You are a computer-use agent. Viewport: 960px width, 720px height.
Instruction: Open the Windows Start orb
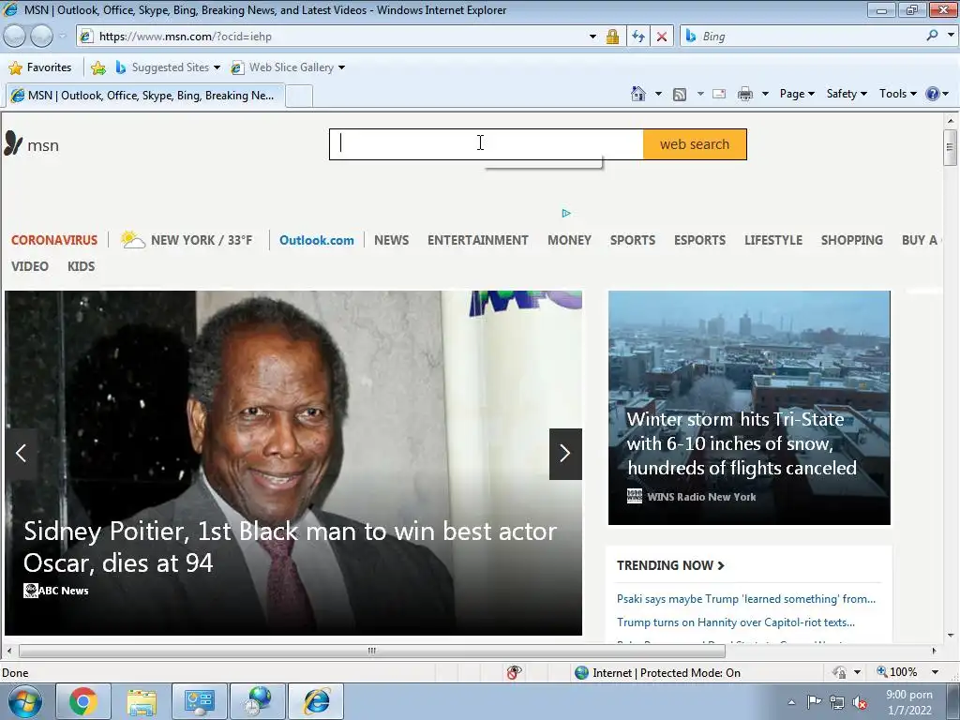click(x=25, y=701)
